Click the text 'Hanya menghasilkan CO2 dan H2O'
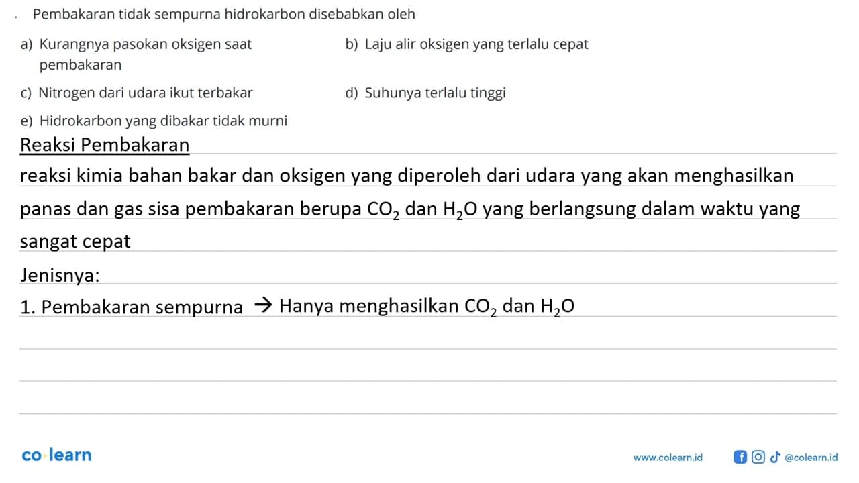Screen dimensions: 859x483 [x=427, y=307]
